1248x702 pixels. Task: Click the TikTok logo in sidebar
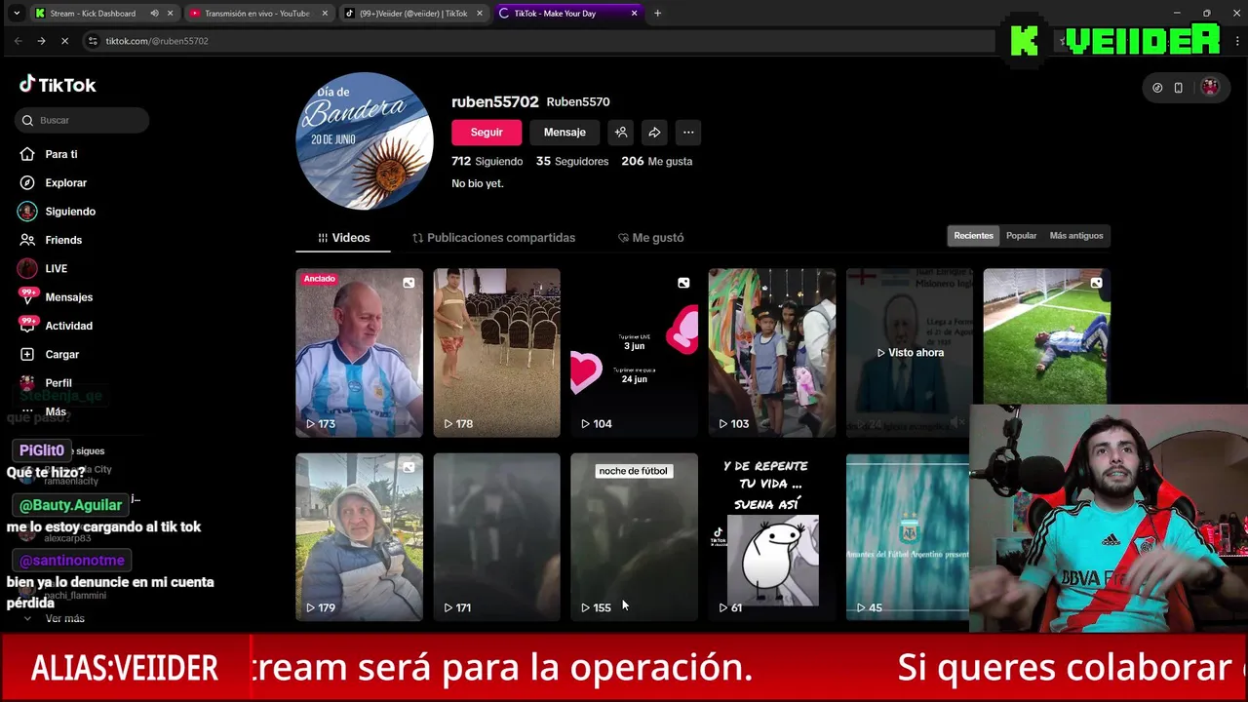[58, 85]
